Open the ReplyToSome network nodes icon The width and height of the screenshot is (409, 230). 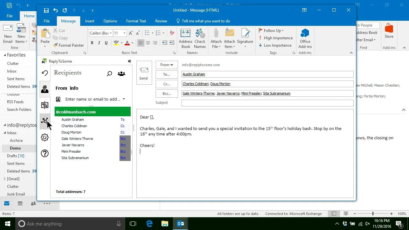pyautogui.click(x=45, y=121)
